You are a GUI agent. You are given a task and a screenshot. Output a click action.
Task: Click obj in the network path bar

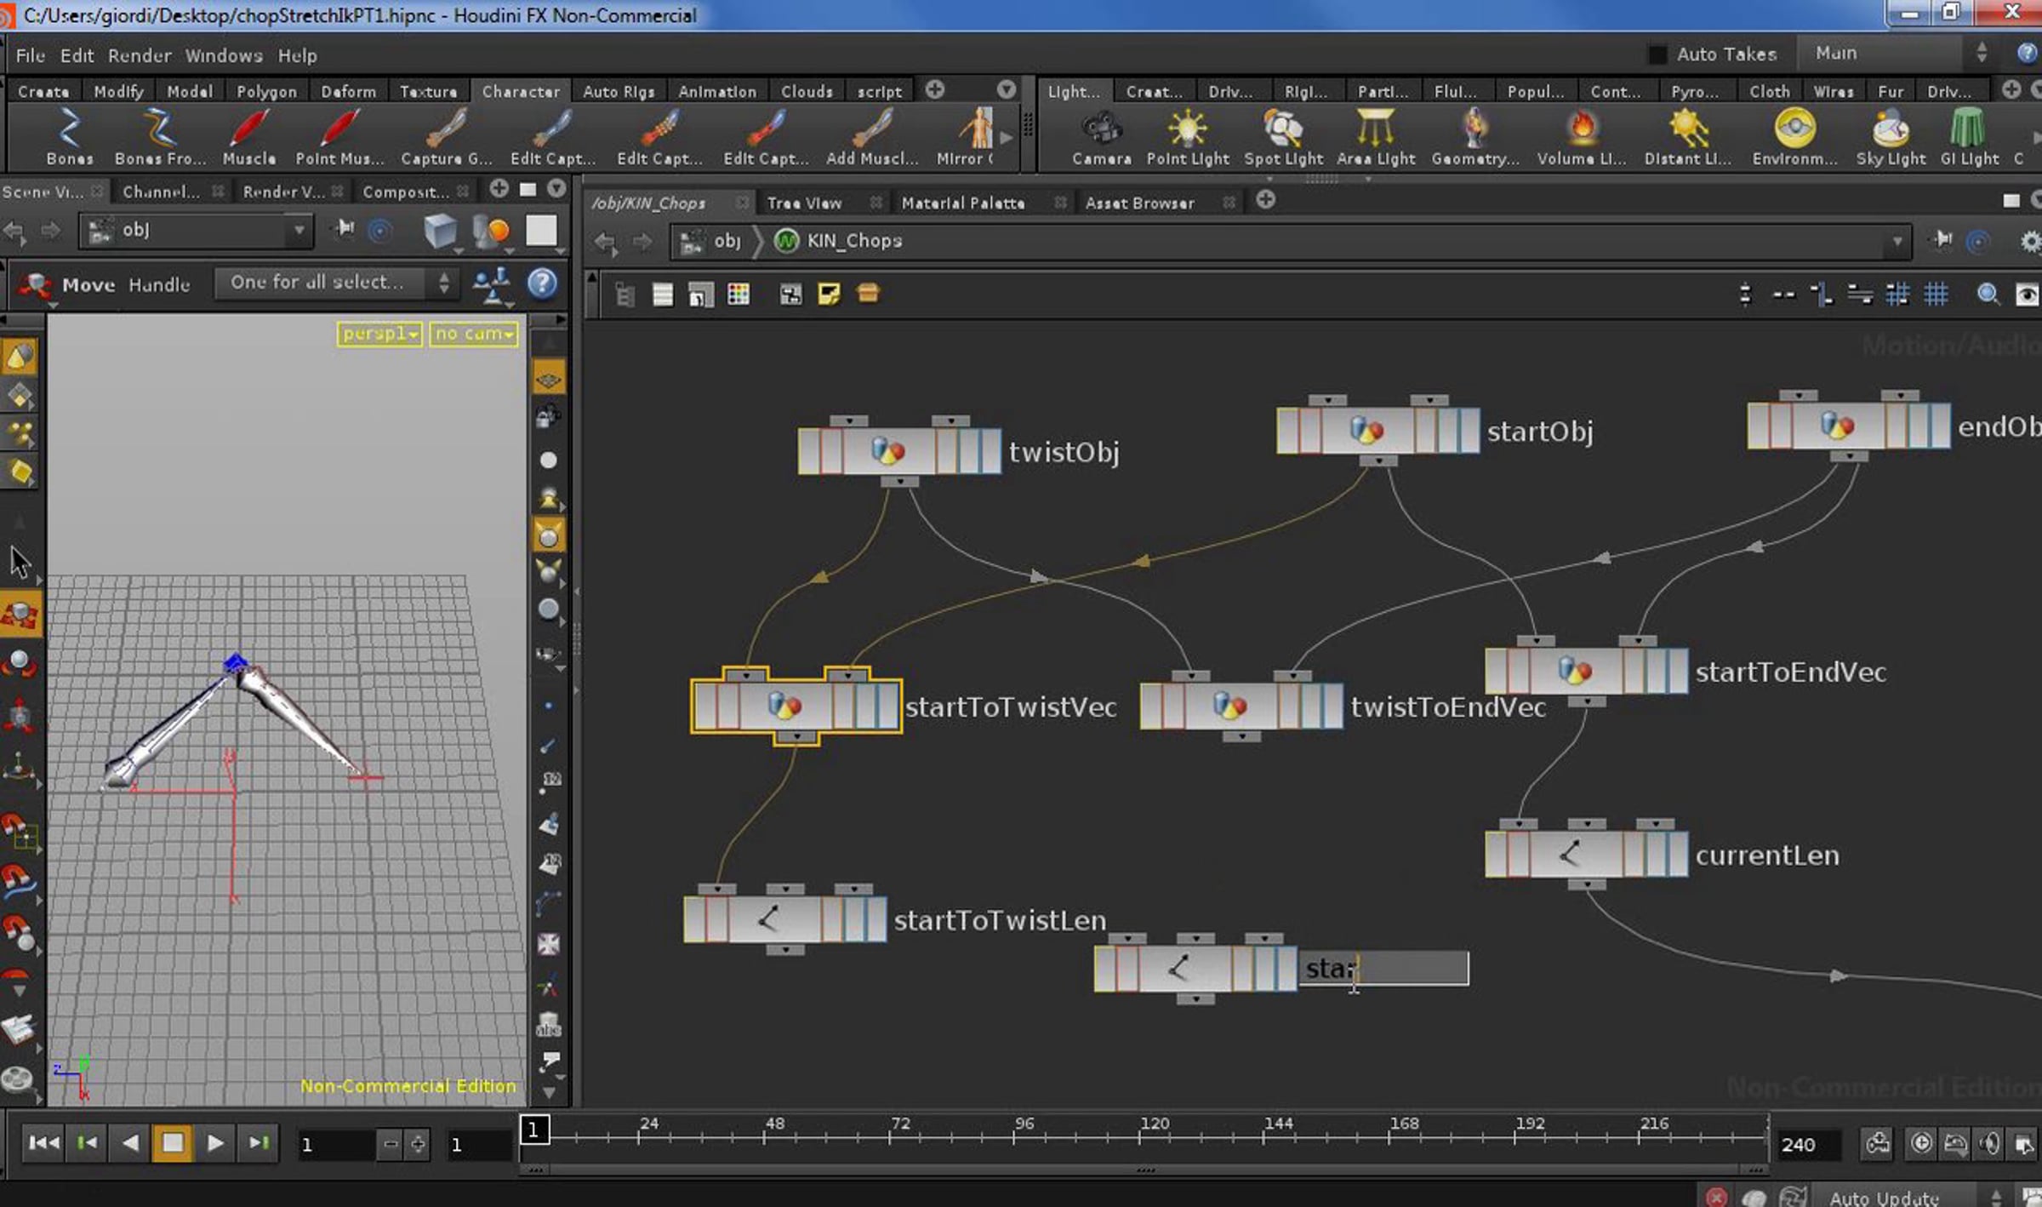click(727, 242)
